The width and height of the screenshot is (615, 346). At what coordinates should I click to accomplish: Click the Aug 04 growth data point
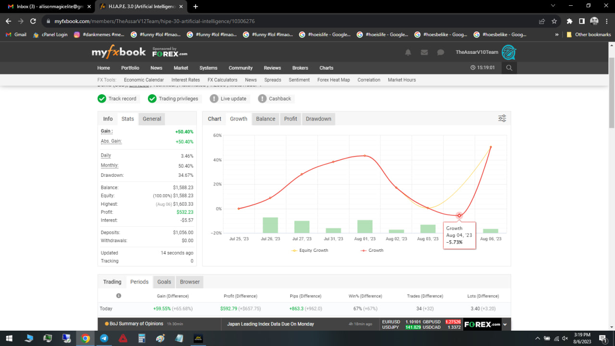tap(459, 215)
